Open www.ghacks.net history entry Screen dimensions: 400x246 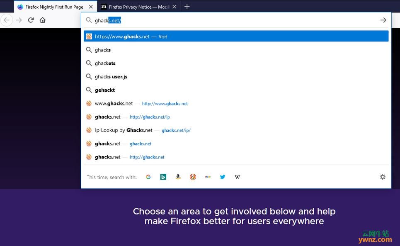pos(236,103)
